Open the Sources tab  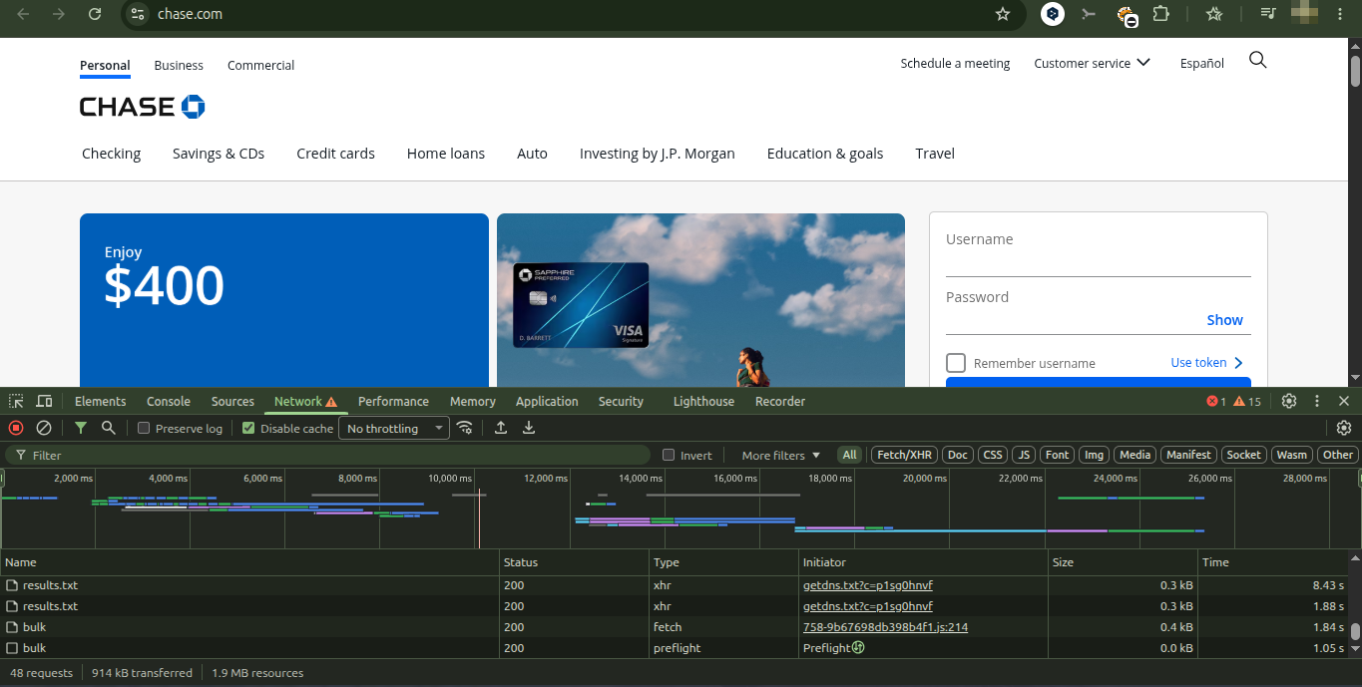[232, 401]
